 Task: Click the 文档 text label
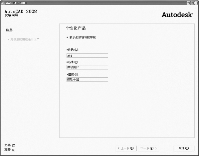tap(8, 145)
